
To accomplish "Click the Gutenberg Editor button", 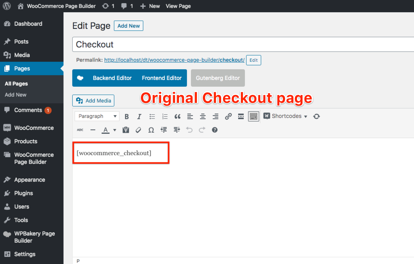I will (218, 78).
